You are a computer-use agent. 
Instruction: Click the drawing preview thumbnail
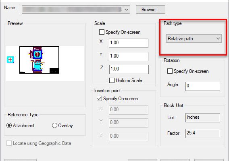point(39,60)
